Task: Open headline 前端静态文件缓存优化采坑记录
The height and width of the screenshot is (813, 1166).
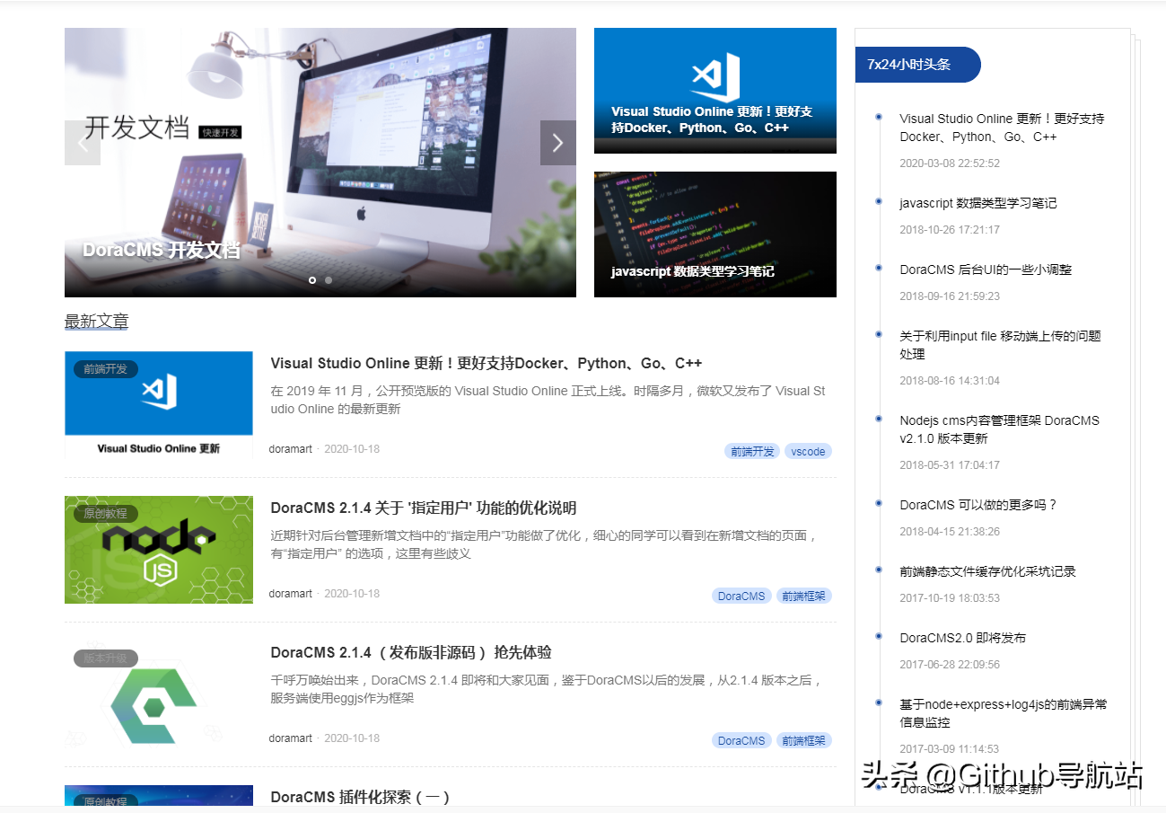Action: pyautogui.click(x=987, y=571)
